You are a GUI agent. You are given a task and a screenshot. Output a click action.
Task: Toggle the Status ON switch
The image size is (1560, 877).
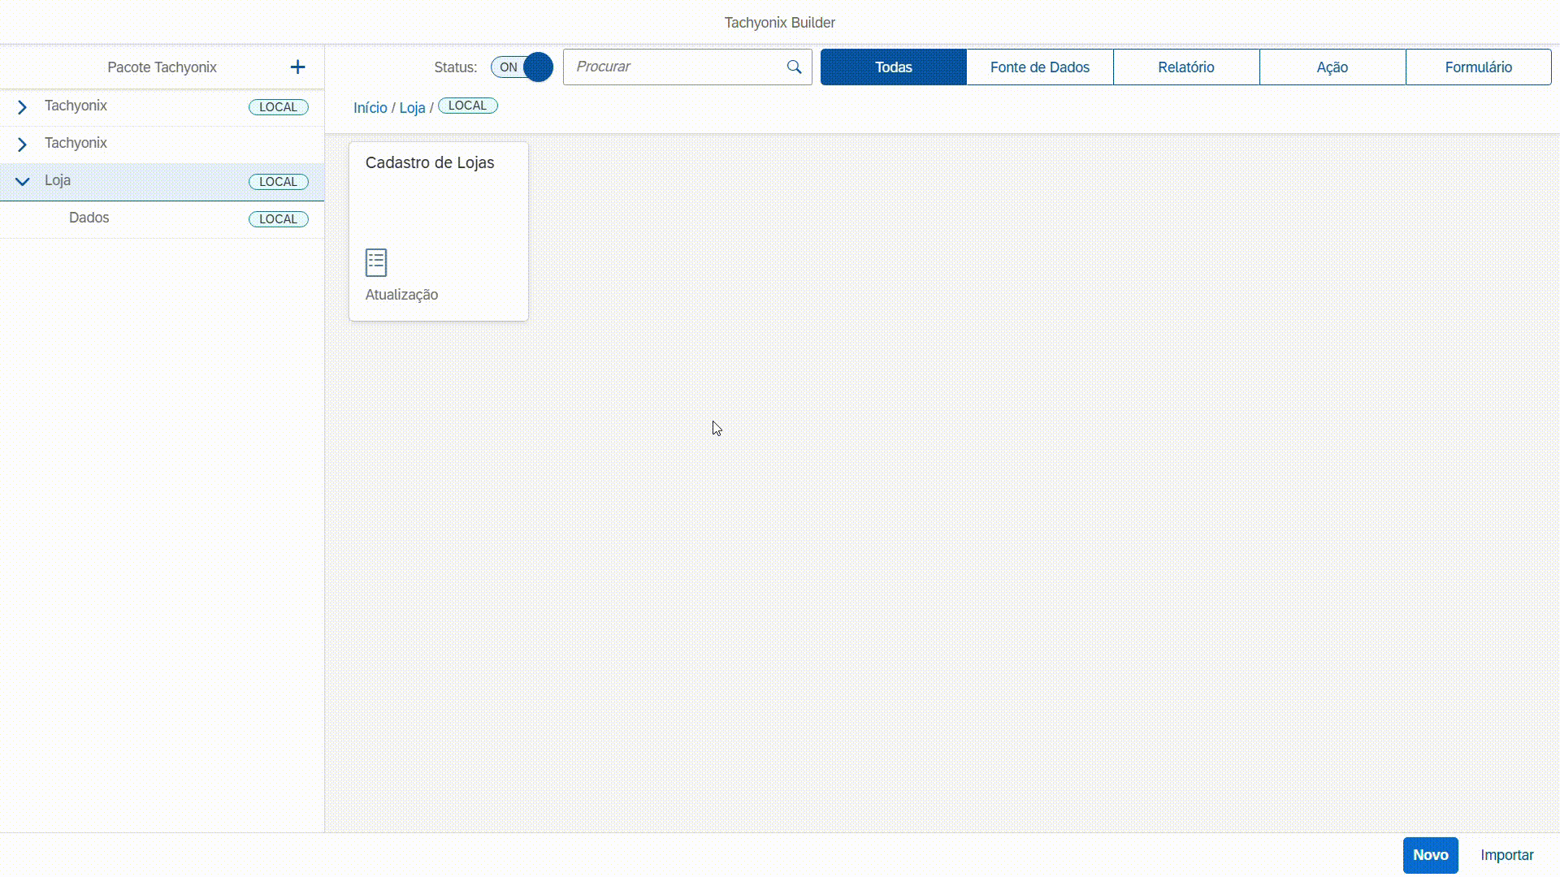point(522,67)
